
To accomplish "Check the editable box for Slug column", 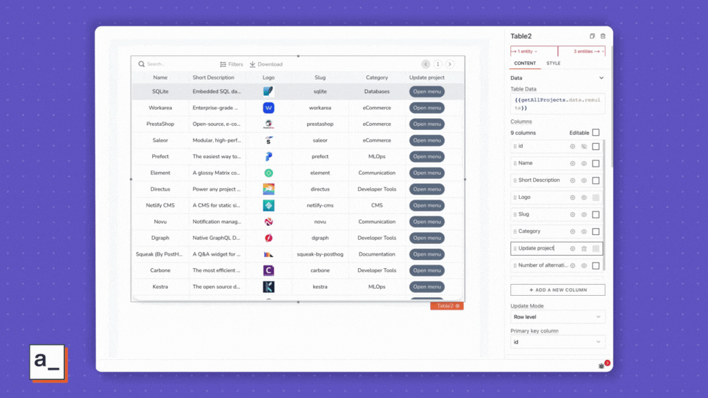I will click(x=596, y=215).
